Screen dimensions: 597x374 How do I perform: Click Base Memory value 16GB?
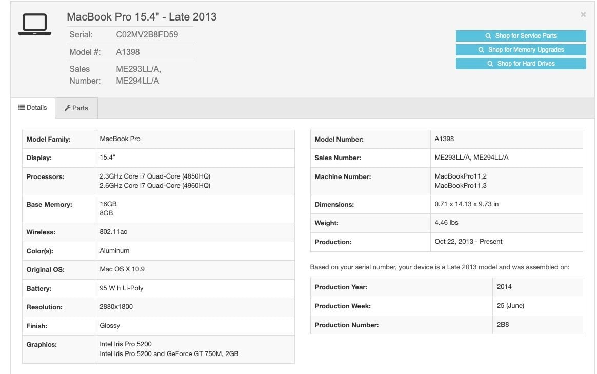tap(108, 204)
